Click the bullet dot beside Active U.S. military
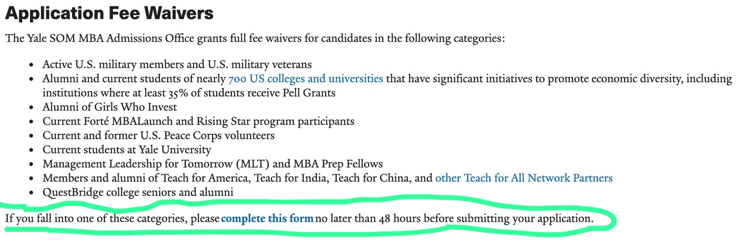Viewport: 744px width, 246px height. [x=31, y=65]
